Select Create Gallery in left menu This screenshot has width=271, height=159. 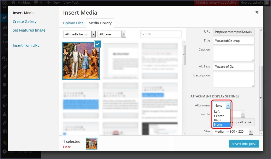coord(25,22)
